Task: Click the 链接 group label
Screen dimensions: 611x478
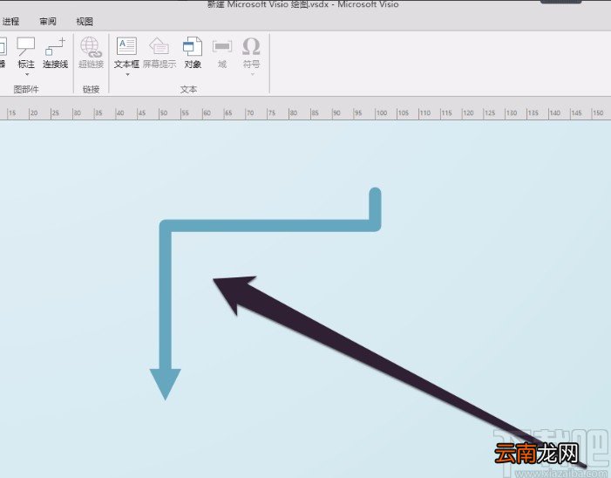Action: point(91,89)
